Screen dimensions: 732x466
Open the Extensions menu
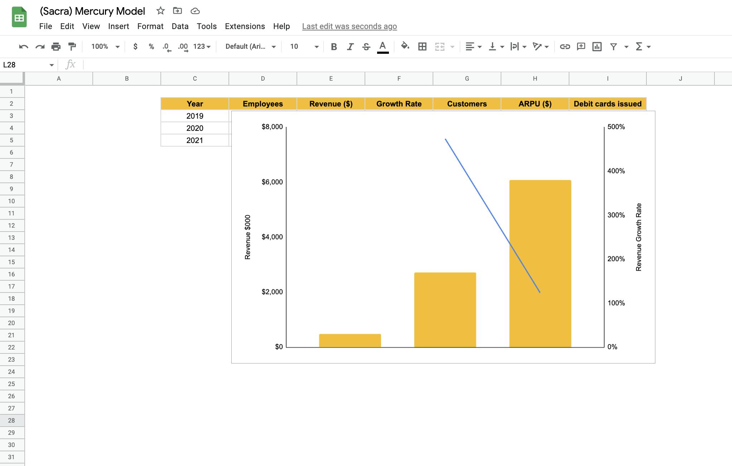pos(245,26)
